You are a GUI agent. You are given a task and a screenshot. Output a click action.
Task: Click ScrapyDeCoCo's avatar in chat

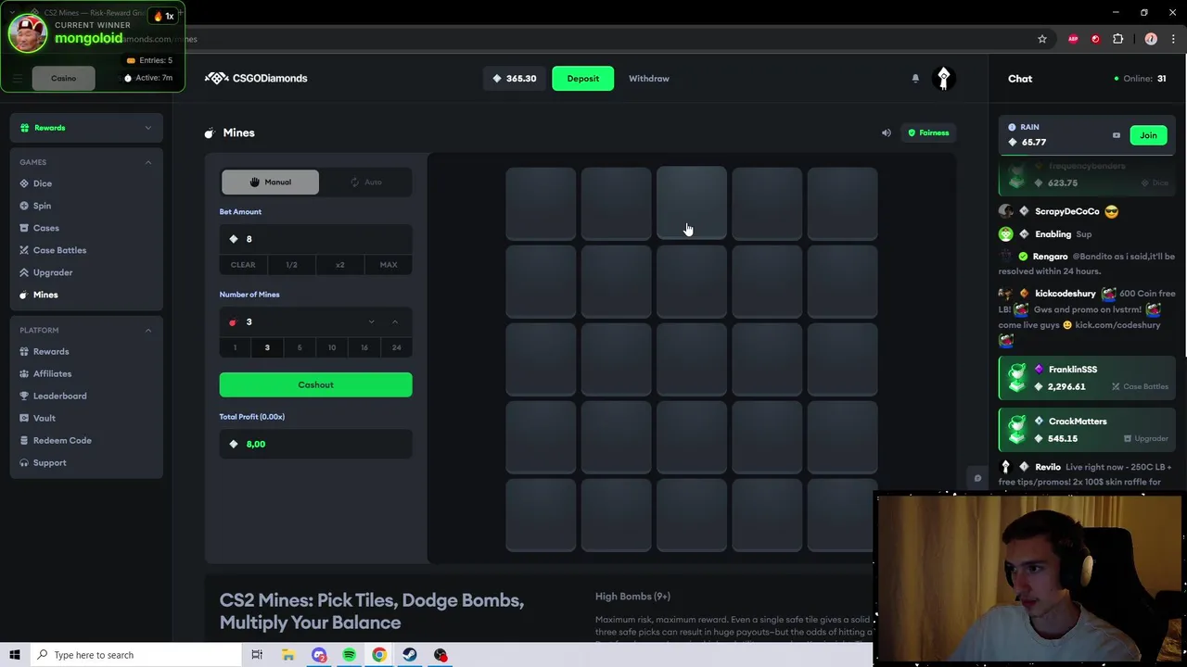click(1006, 211)
